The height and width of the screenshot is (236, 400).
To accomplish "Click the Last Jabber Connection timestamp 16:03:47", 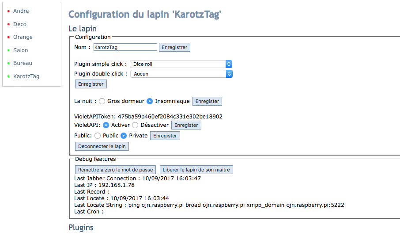I will [x=188, y=178].
